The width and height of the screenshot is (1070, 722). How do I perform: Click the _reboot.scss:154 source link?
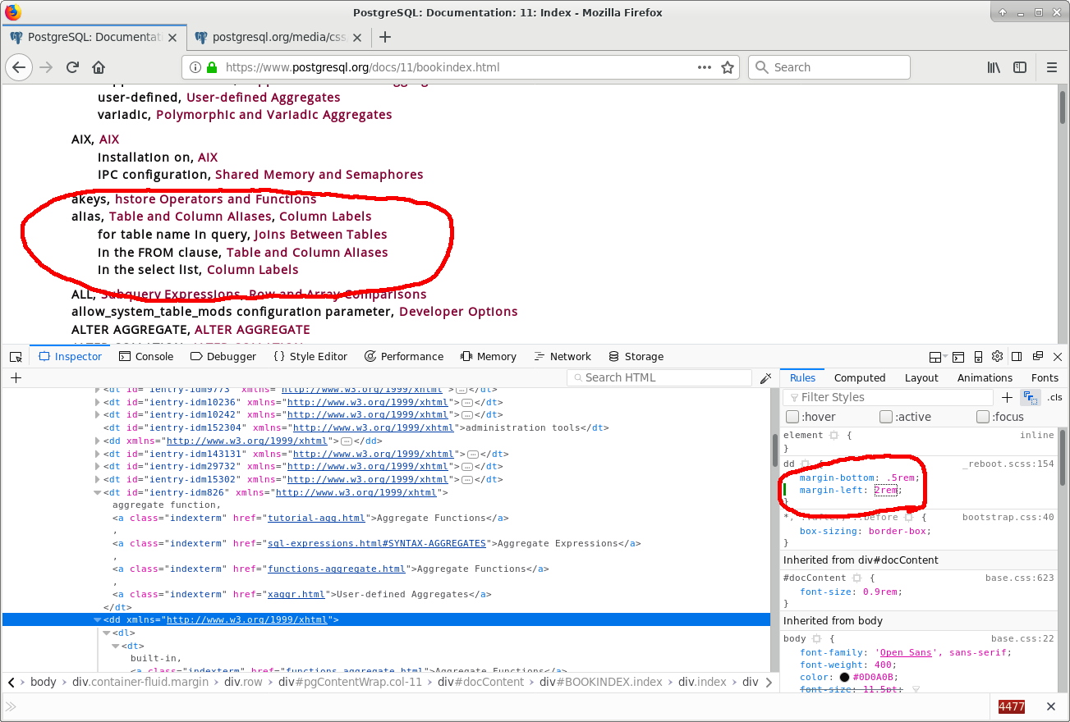pyautogui.click(x=1008, y=464)
